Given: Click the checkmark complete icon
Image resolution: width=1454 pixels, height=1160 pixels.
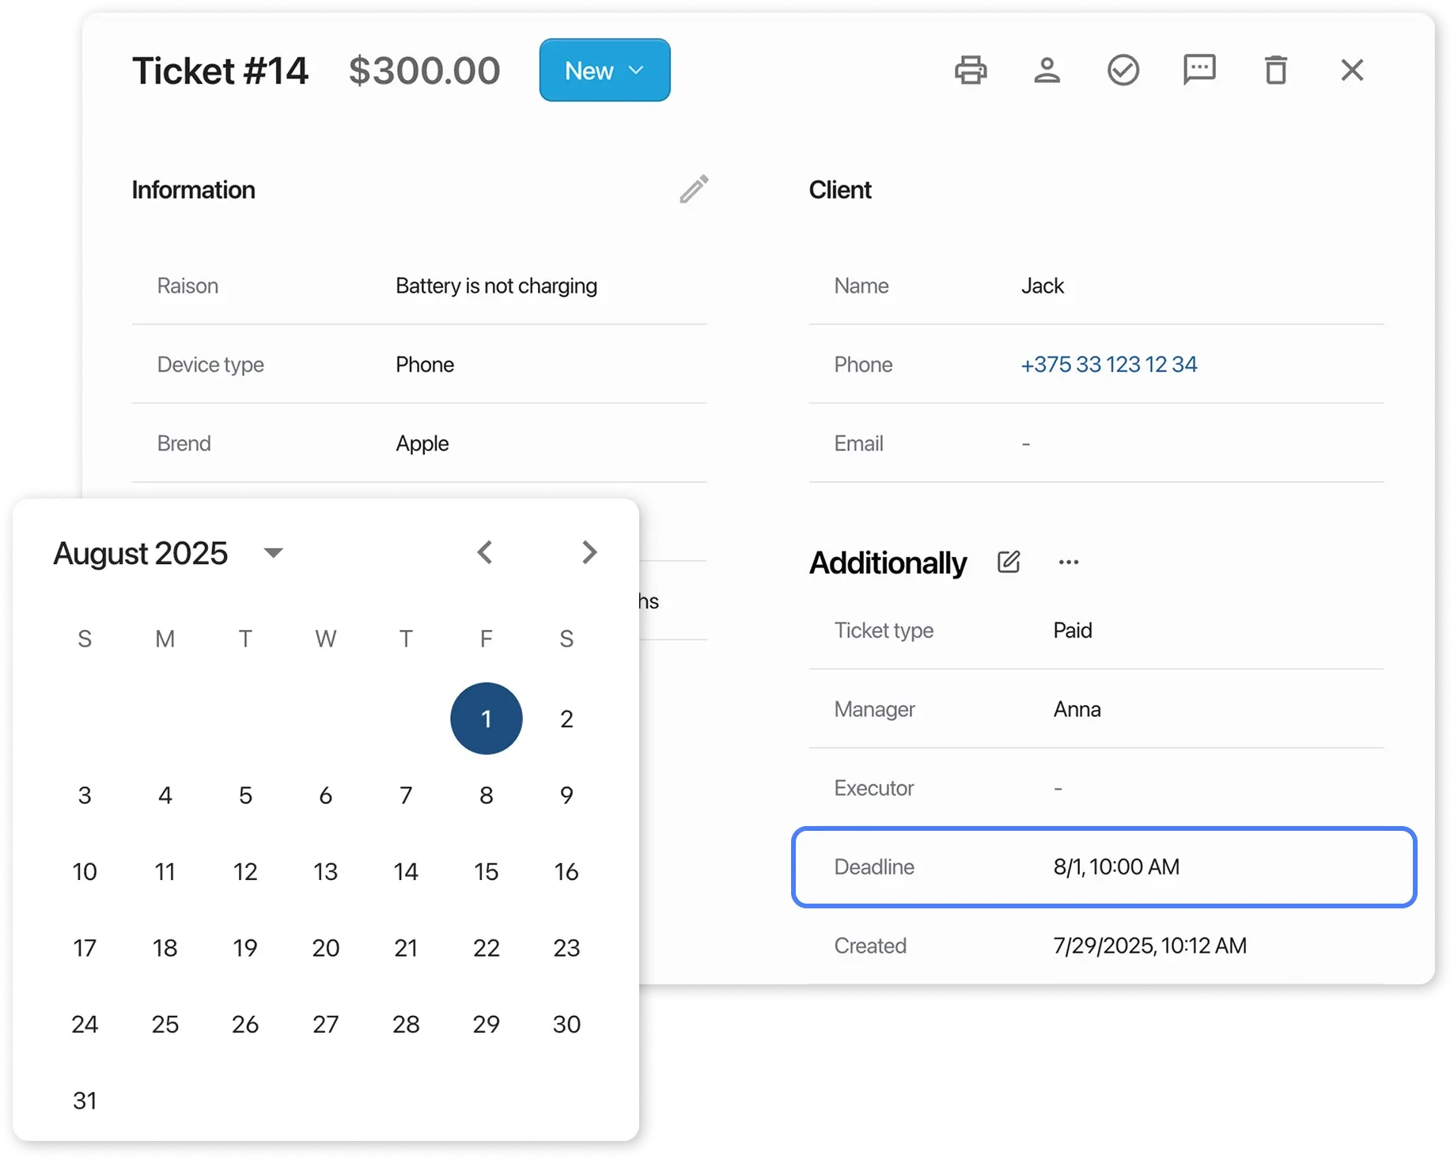Looking at the screenshot, I should [x=1123, y=70].
